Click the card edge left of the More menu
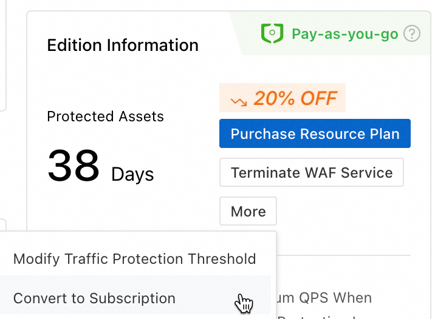This screenshot has width=435, height=319. [3, 224]
